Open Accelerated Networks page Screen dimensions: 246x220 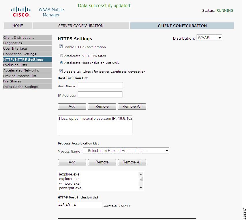27,70
